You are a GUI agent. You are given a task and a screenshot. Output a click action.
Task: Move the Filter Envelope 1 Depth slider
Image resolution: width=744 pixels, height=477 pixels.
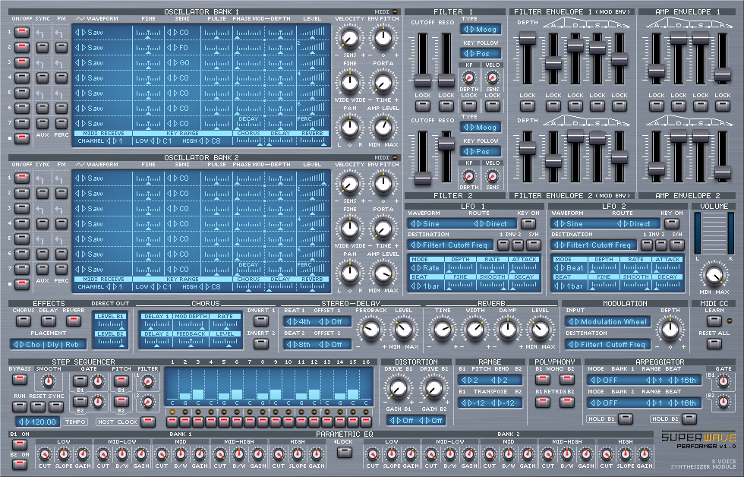[527, 39]
